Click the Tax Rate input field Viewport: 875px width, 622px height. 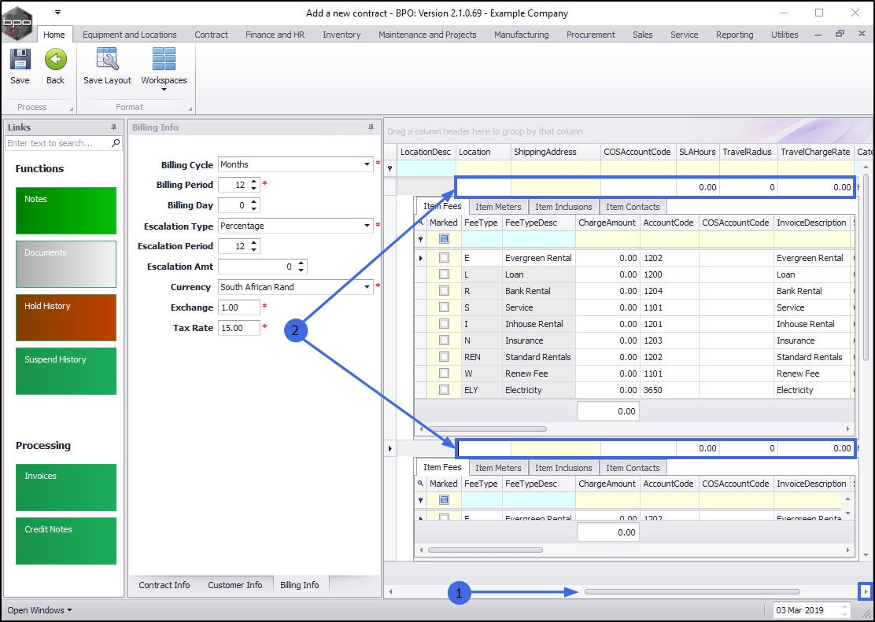click(x=238, y=328)
